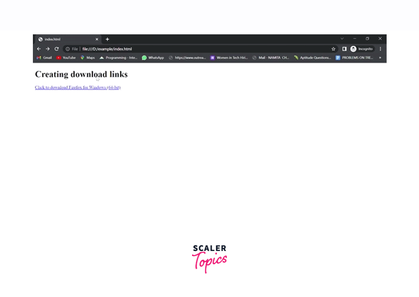Open the Maps bookmark
Image resolution: width=419 pixels, height=297 pixels.
pos(88,58)
